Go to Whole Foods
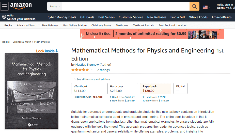 click(198, 17)
